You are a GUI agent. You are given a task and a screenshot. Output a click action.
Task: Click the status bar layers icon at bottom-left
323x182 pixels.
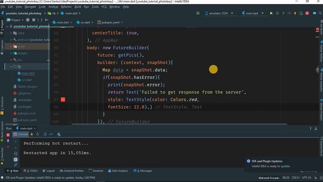pos(2,177)
